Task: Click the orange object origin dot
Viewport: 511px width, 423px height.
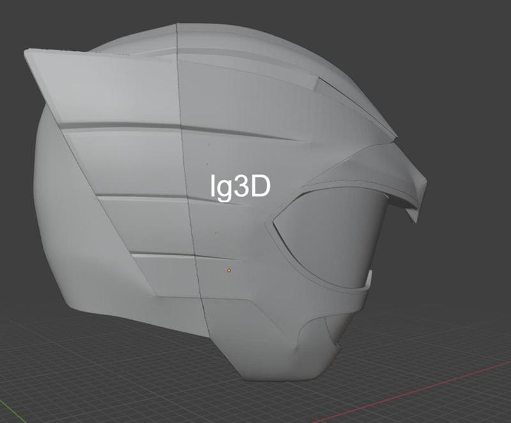Action: point(229,271)
